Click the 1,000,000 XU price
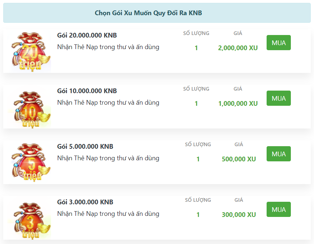This screenshot has height=244, width=314. pyautogui.click(x=238, y=104)
